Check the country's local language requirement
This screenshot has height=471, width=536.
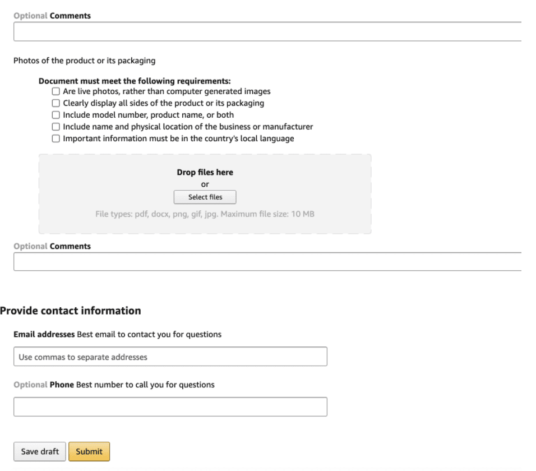pos(56,138)
